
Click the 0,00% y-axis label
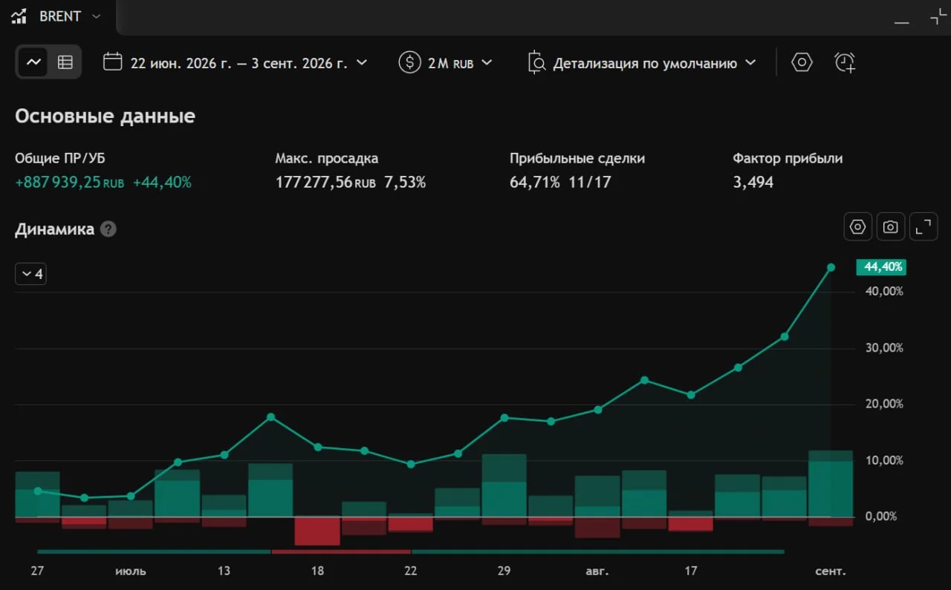pyautogui.click(x=881, y=517)
